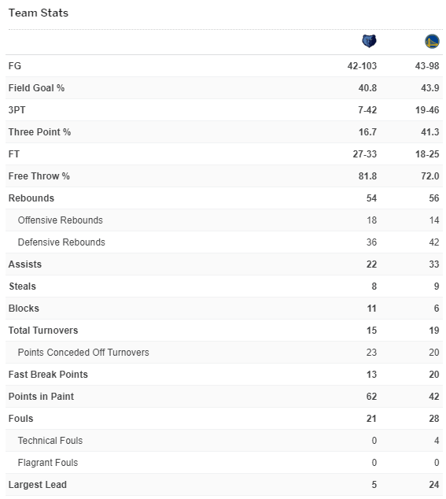446x499 pixels.
Task: Click Warriors Largest Lead value 24
Action: tap(434, 485)
